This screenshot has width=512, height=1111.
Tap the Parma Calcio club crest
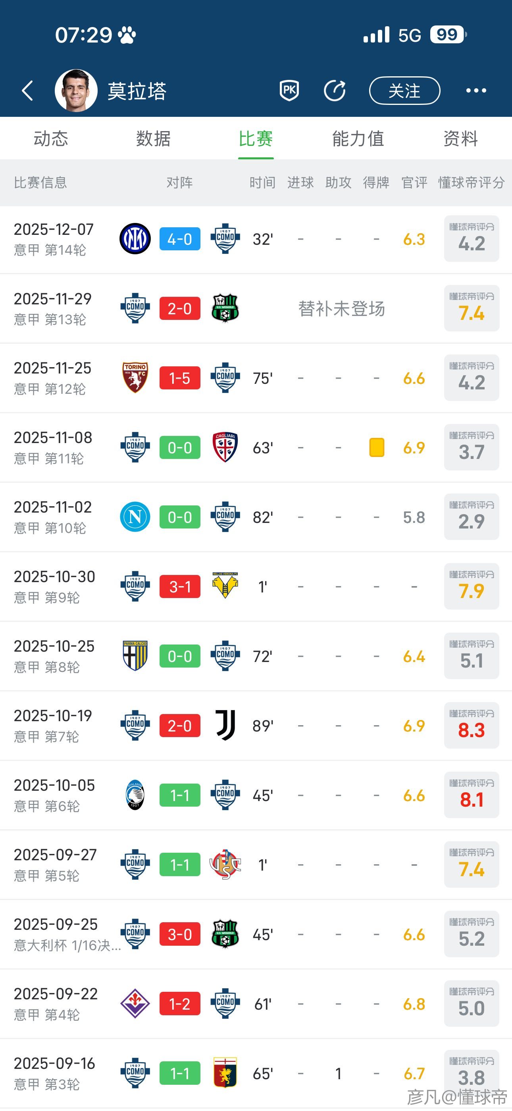pyautogui.click(x=135, y=656)
